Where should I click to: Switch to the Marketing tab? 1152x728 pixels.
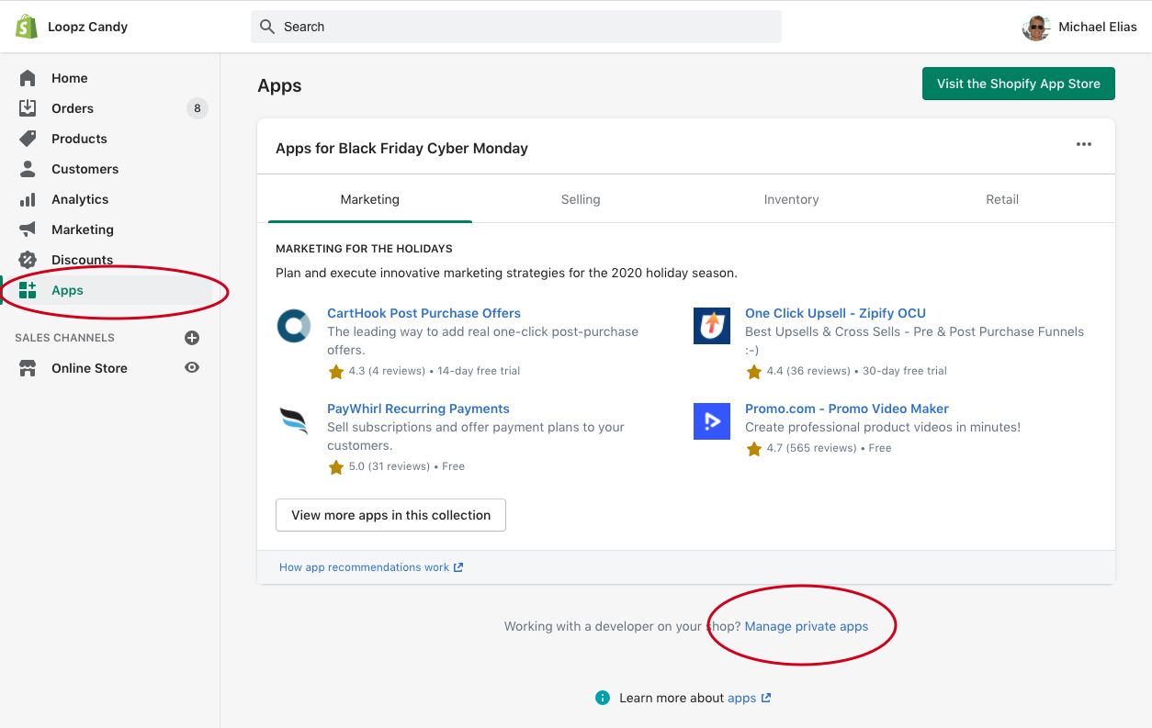[370, 199]
